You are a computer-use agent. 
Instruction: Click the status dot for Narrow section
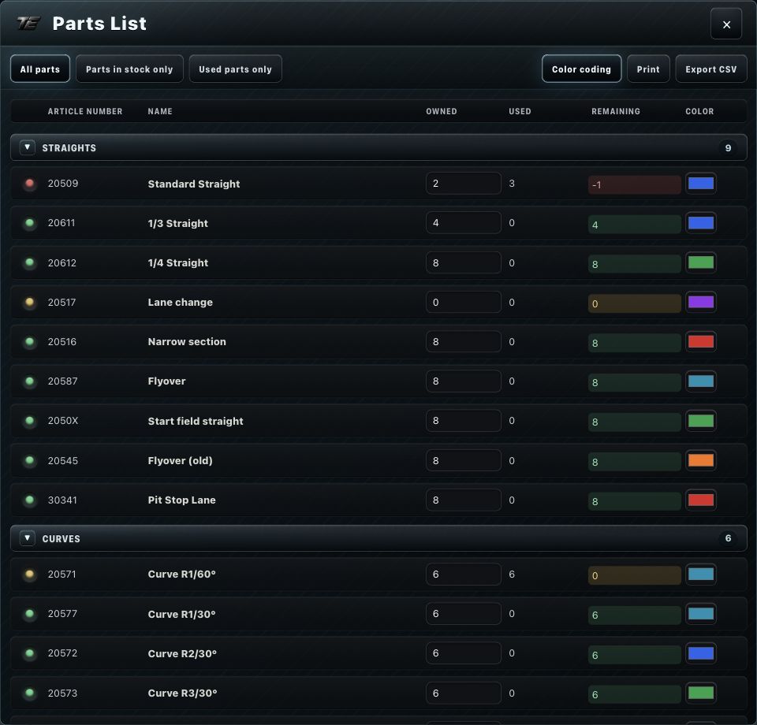point(29,341)
